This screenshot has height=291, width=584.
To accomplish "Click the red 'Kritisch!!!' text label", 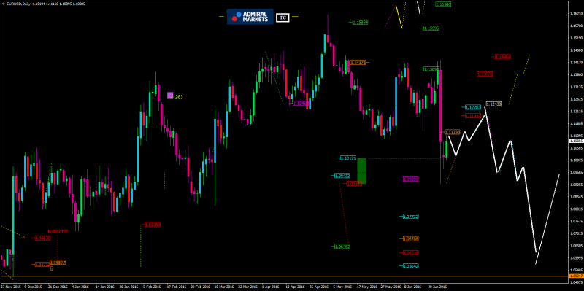I will click(x=58, y=231).
